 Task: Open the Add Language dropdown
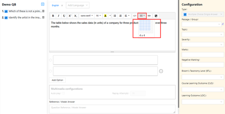pyautogui.click(x=77, y=5)
